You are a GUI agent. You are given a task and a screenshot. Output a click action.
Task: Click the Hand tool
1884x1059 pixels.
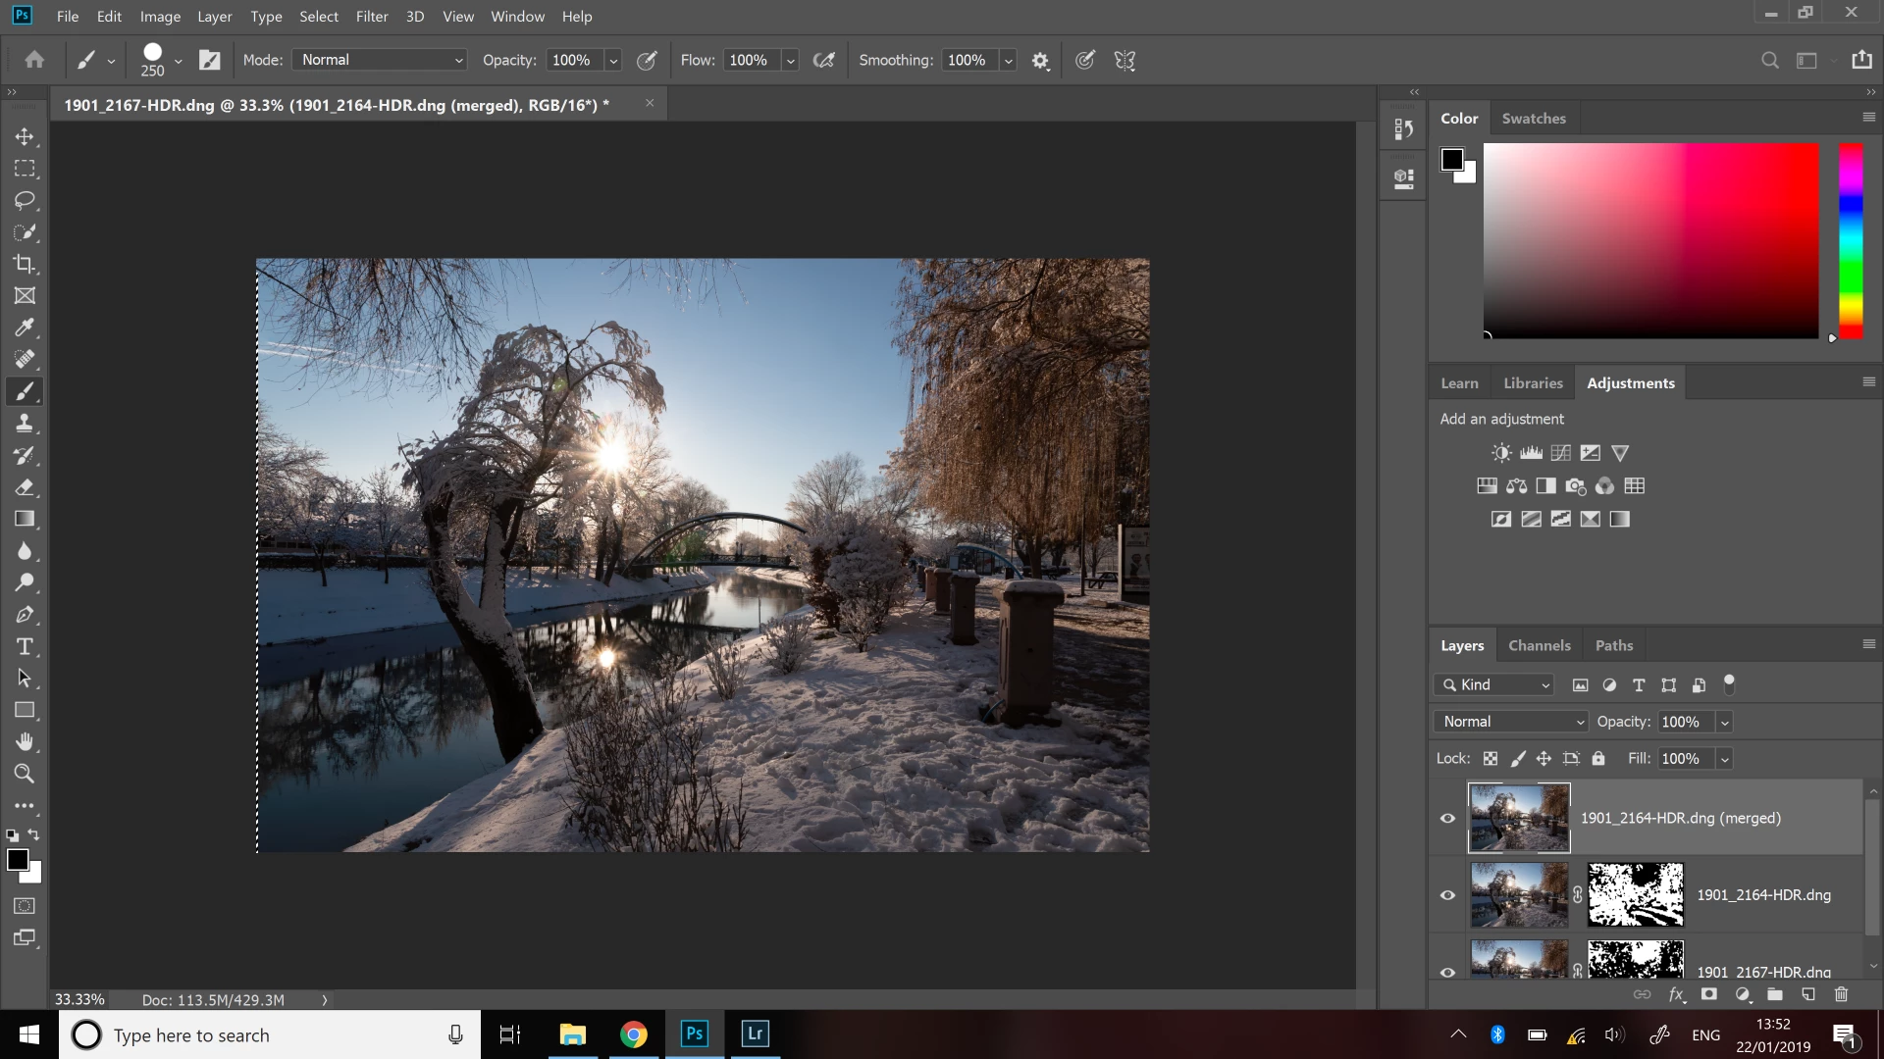[25, 741]
